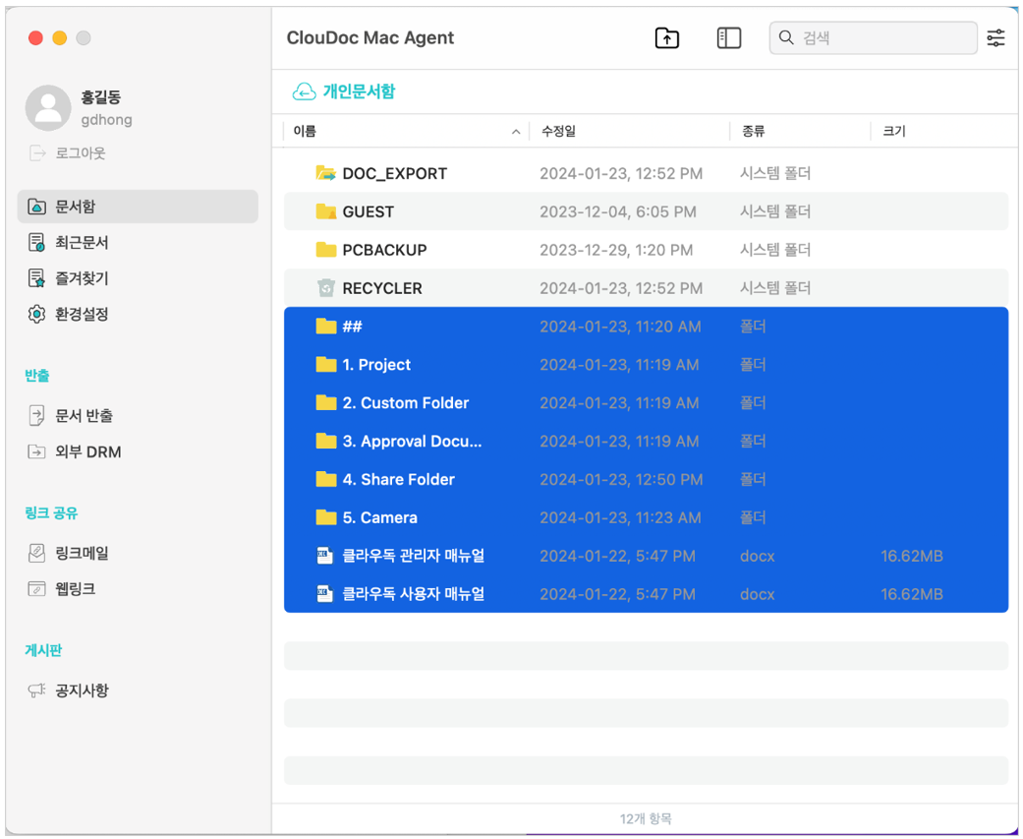Click the 공지사항 megaphone icon
This screenshot has width=1023, height=839.
click(x=36, y=690)
